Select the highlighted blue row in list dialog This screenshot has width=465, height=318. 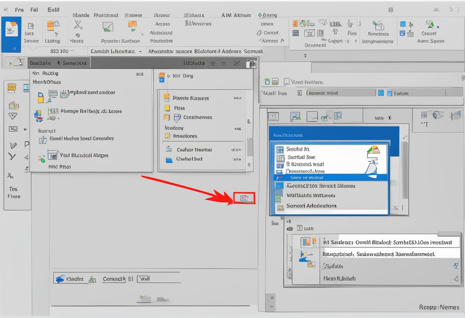click(x=331, y=177)
